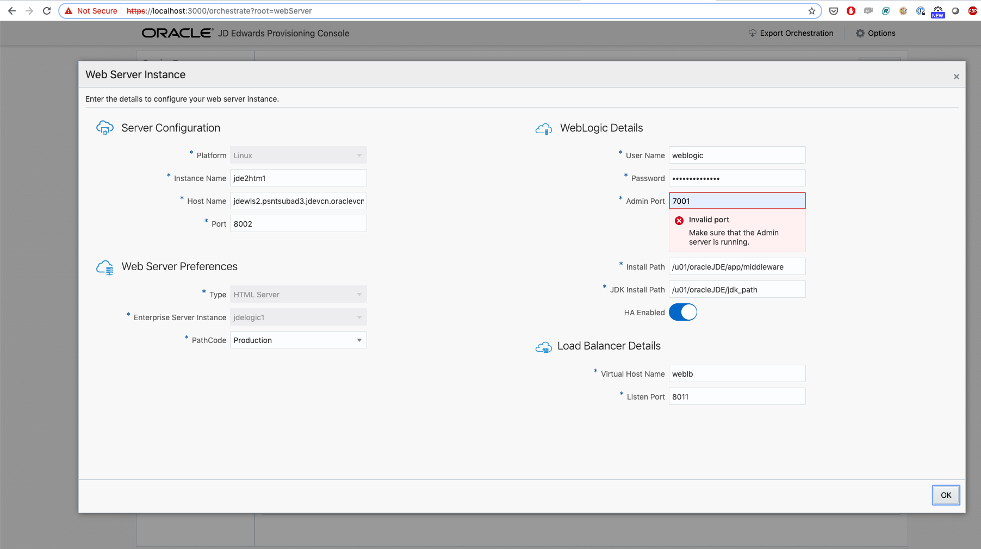Open the Type HTML Server dropdown

[299, 295]
